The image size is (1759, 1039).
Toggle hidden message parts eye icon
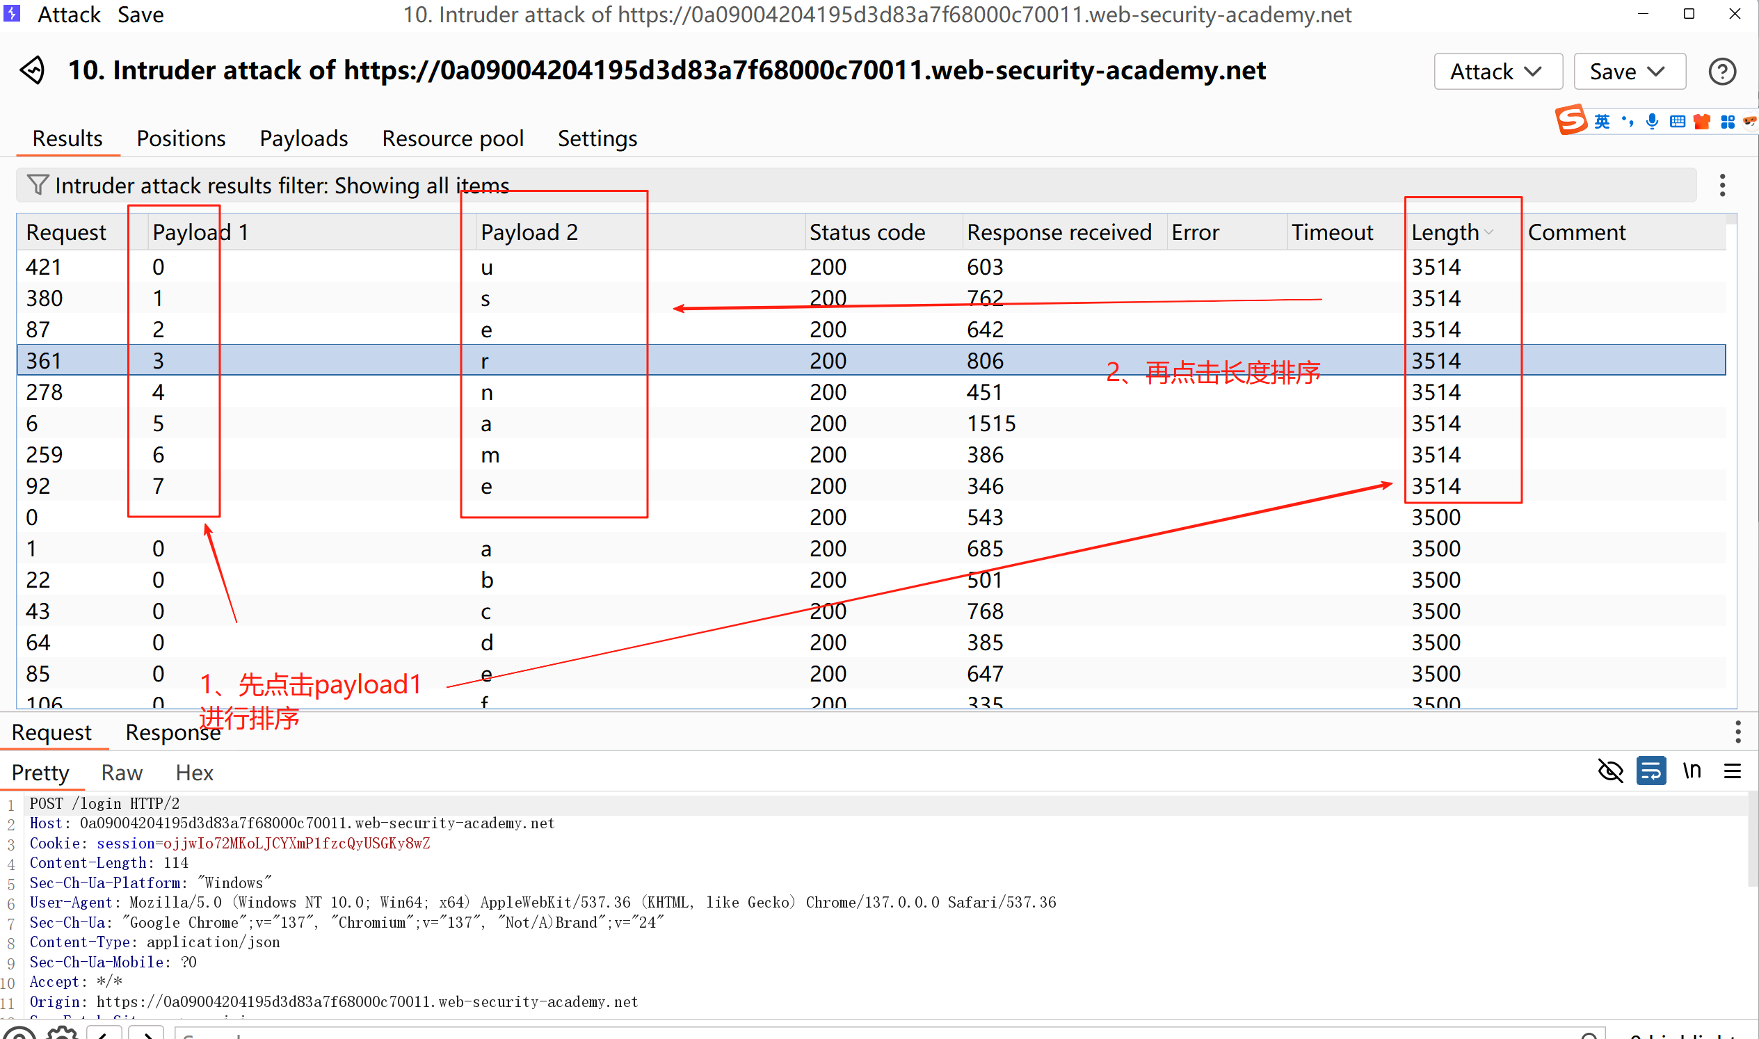[1610, 771]
